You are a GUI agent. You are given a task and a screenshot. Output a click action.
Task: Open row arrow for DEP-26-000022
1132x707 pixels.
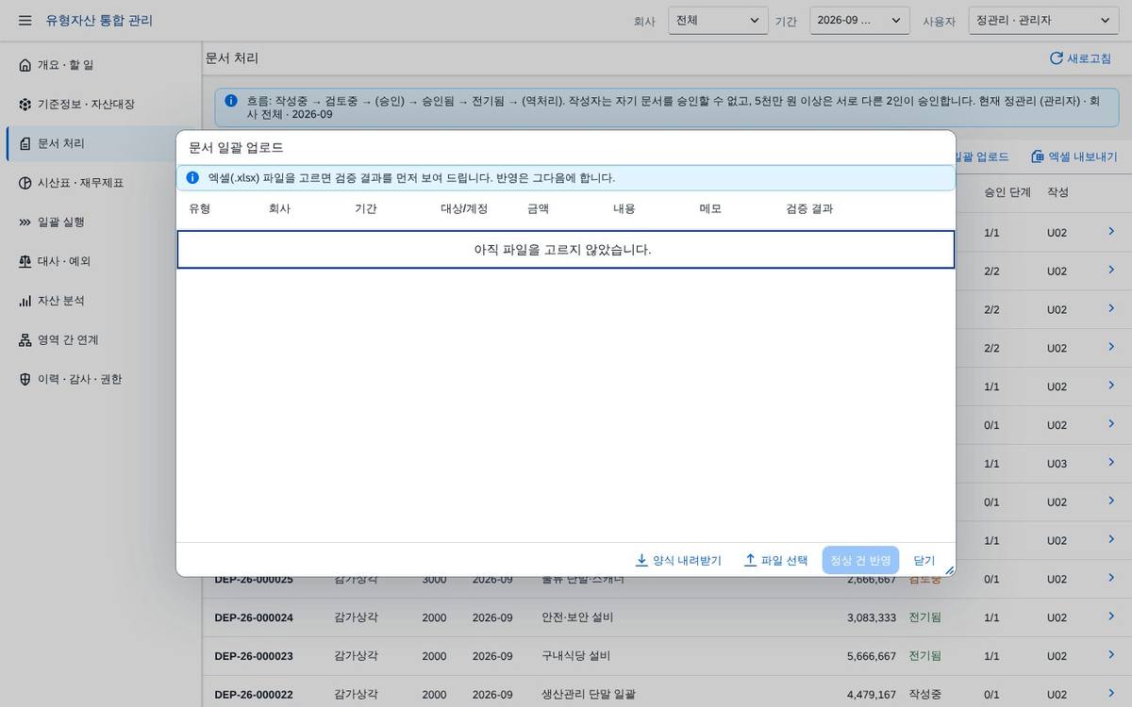click(1111, 694)
